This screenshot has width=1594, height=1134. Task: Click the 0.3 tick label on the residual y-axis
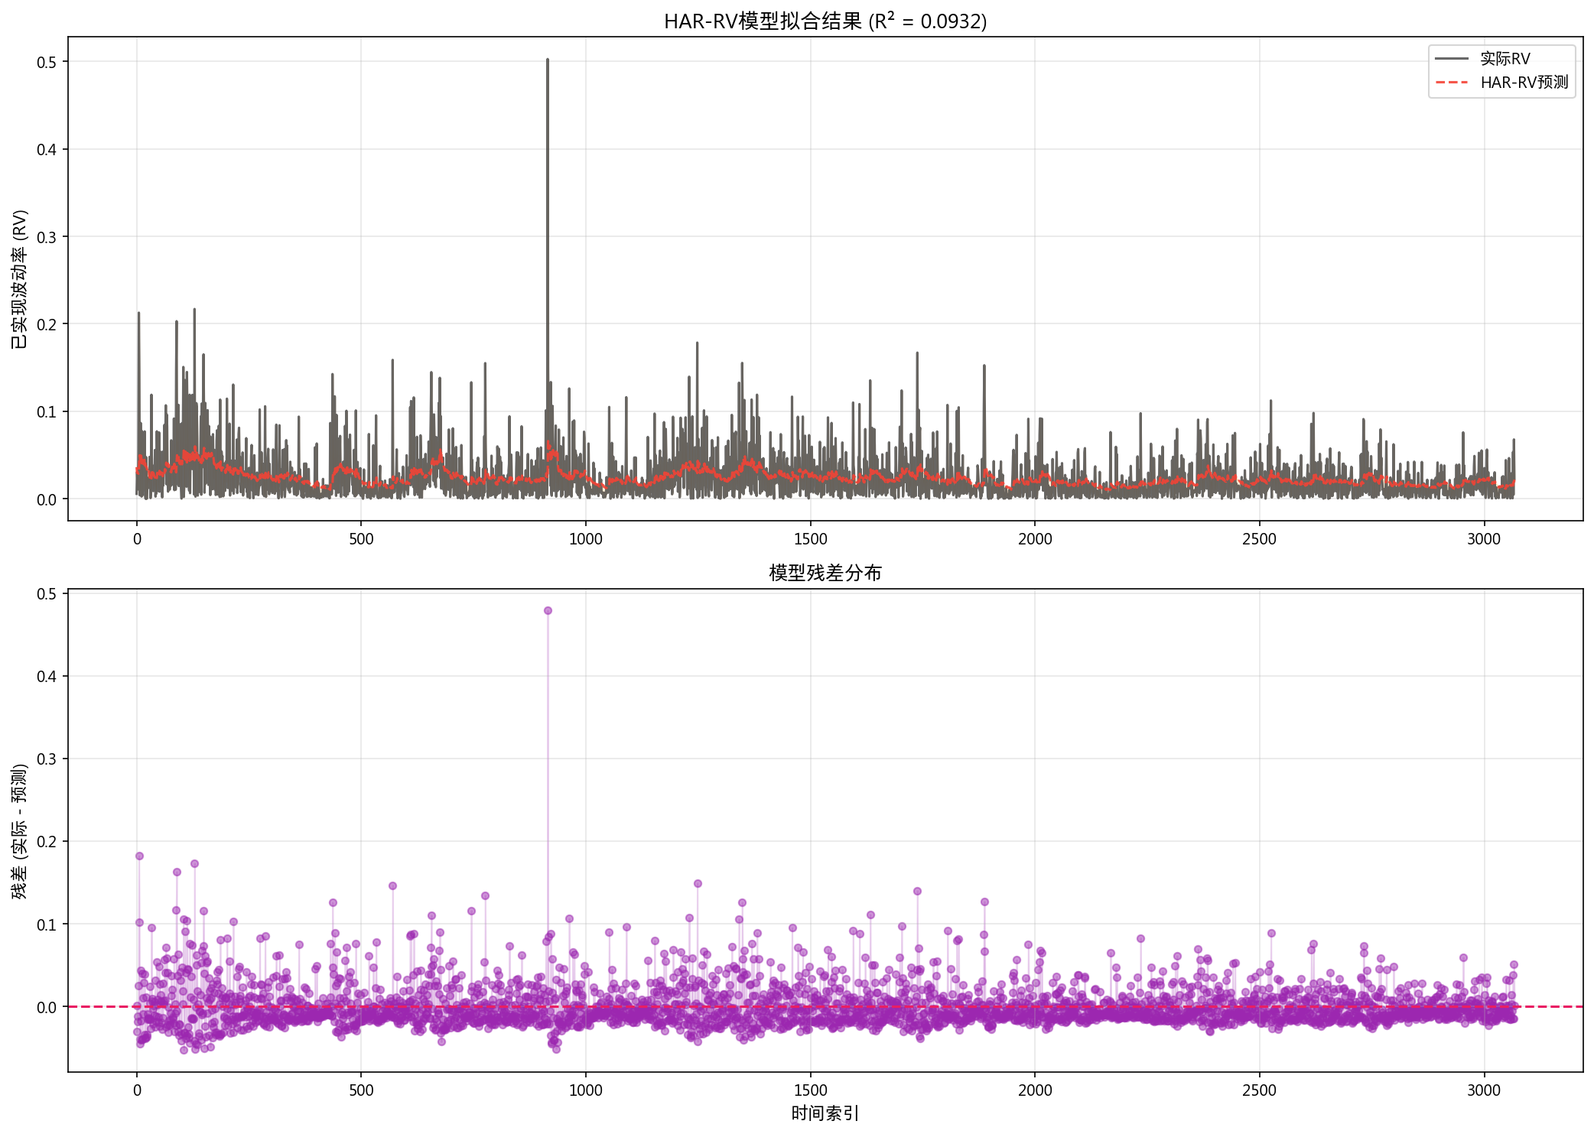(x=47, y=759)
